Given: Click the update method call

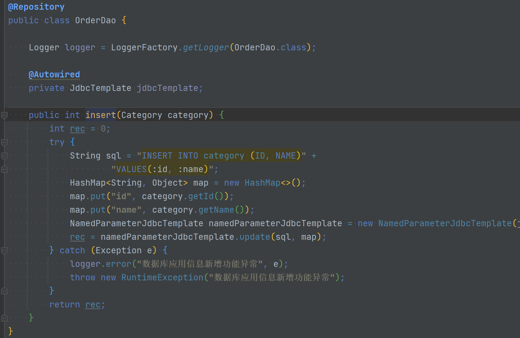Looking at the screenshot, I should [x=255, y=237].
